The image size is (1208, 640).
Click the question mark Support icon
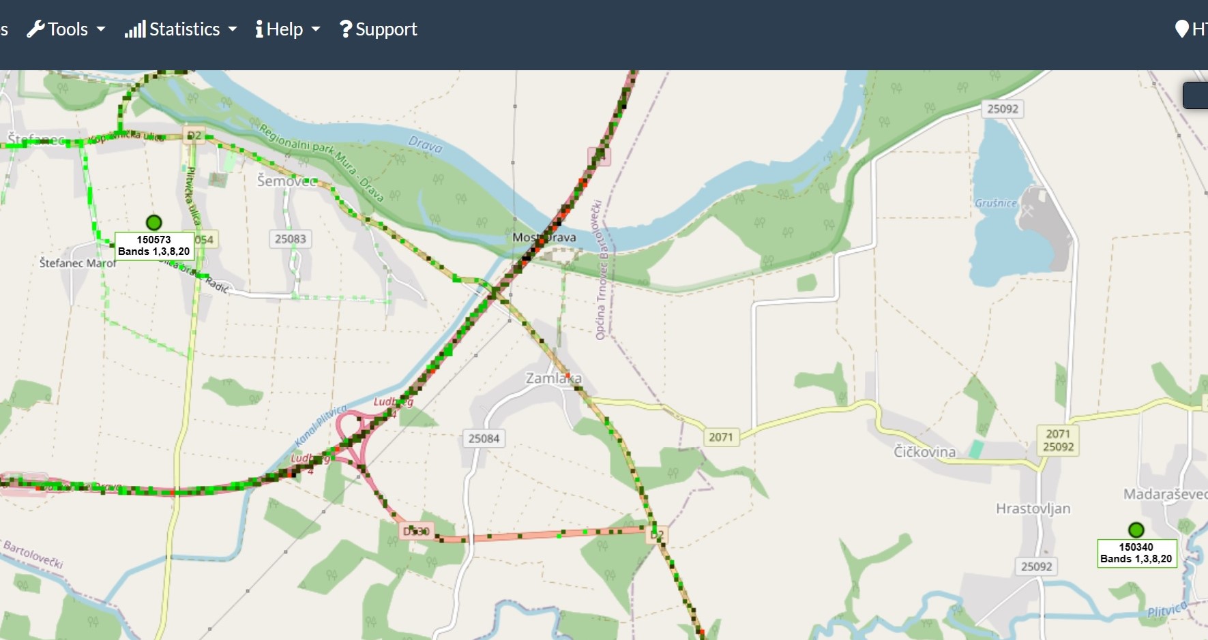(x=346, y=29)
